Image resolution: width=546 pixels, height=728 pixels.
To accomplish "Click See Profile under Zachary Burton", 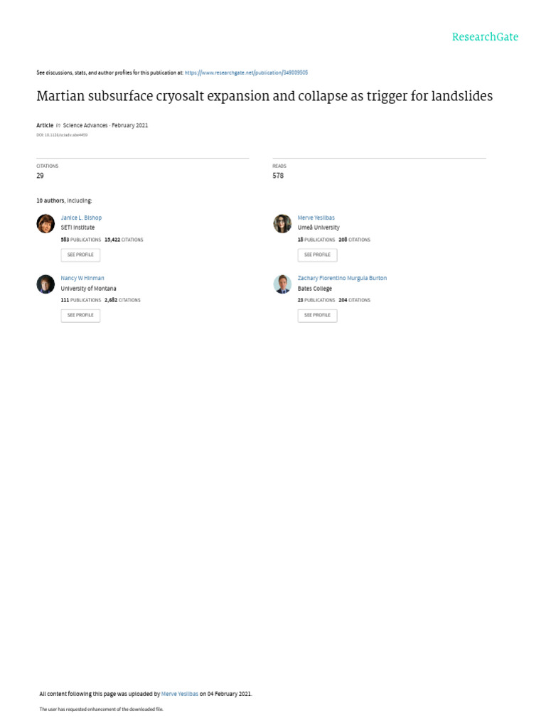I will 317,315.
